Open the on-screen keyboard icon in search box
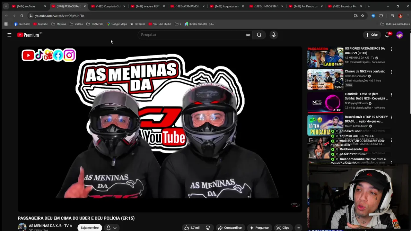 pos(248,35)
